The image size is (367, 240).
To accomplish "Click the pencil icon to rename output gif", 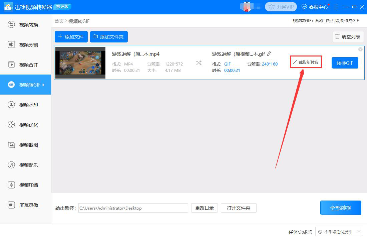I will [269, 54].
